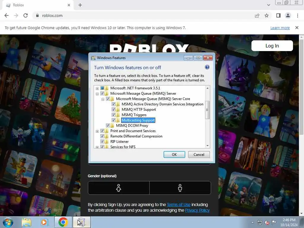
Task: Collapse Microsoft Message Queue (MSMQ) Server node
Action: point(97,94)
